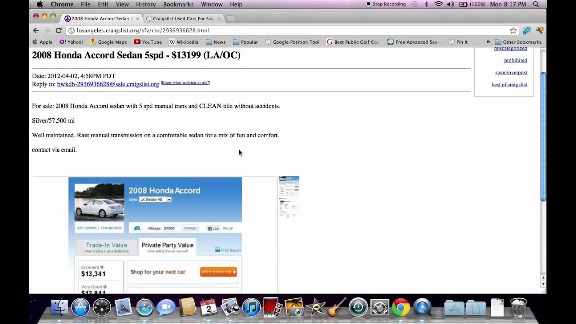Close the 2008 Honda Accord Sedan tab
576x324 pixels.
pos(137,18)
